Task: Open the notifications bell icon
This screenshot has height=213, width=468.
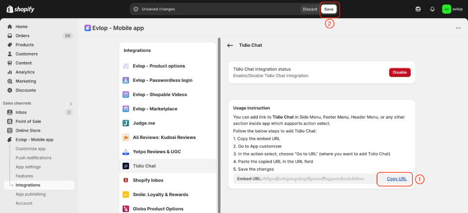Action: point(432,9)
